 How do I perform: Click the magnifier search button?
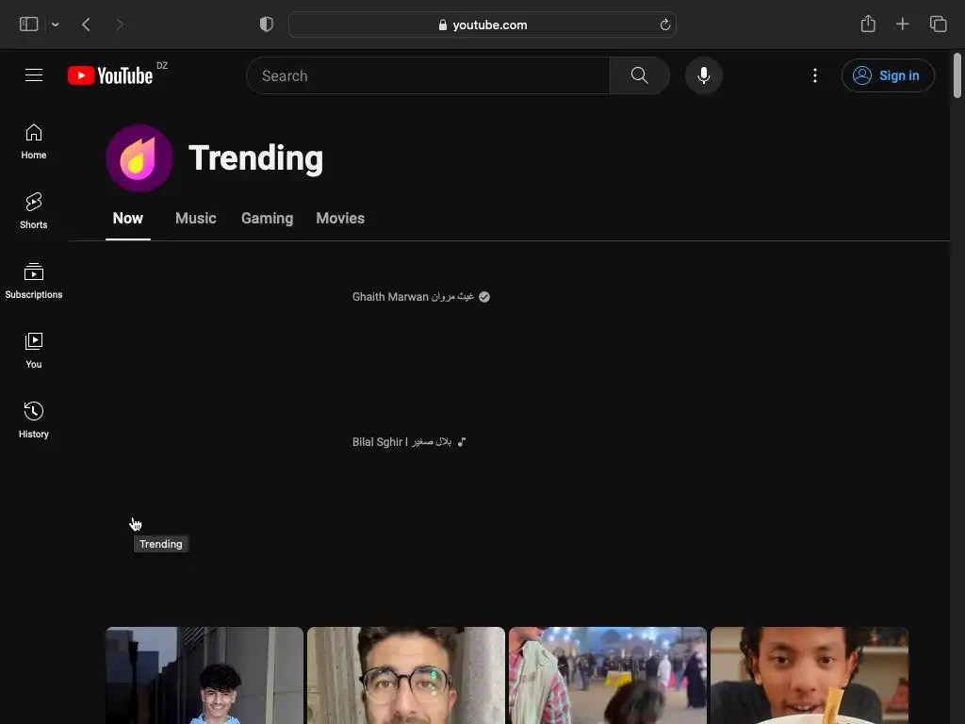[640, 75]
